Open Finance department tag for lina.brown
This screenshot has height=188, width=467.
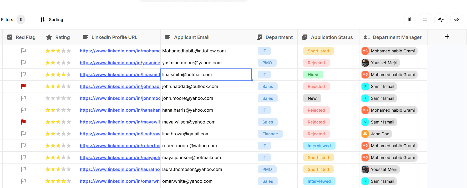coord(270,134)
